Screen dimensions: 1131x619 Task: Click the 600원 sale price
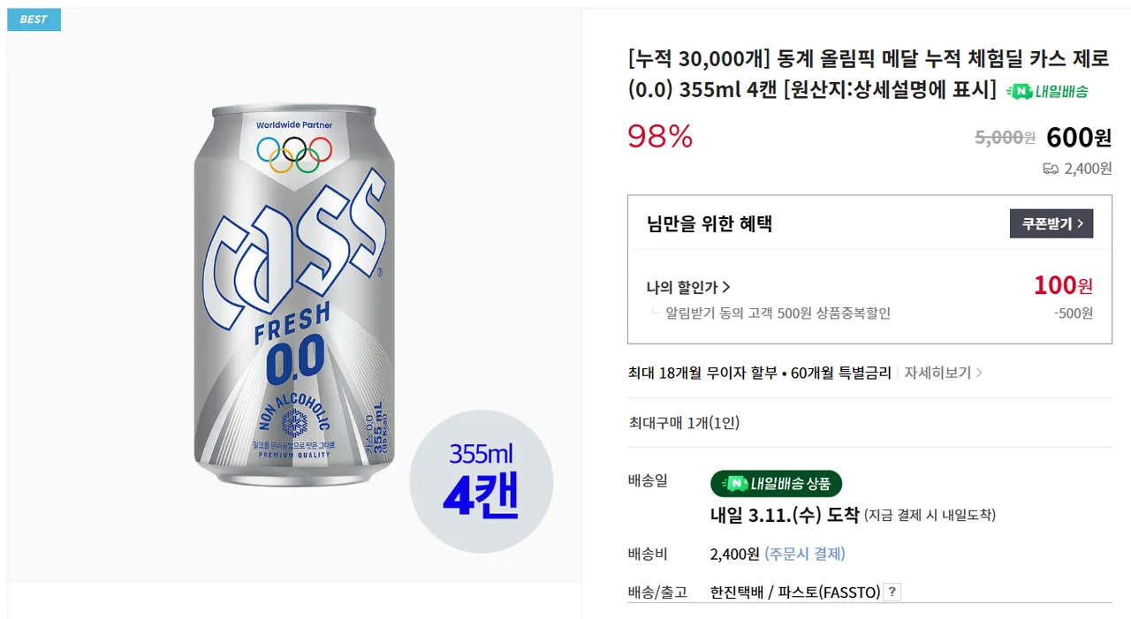pos(1078,138)
